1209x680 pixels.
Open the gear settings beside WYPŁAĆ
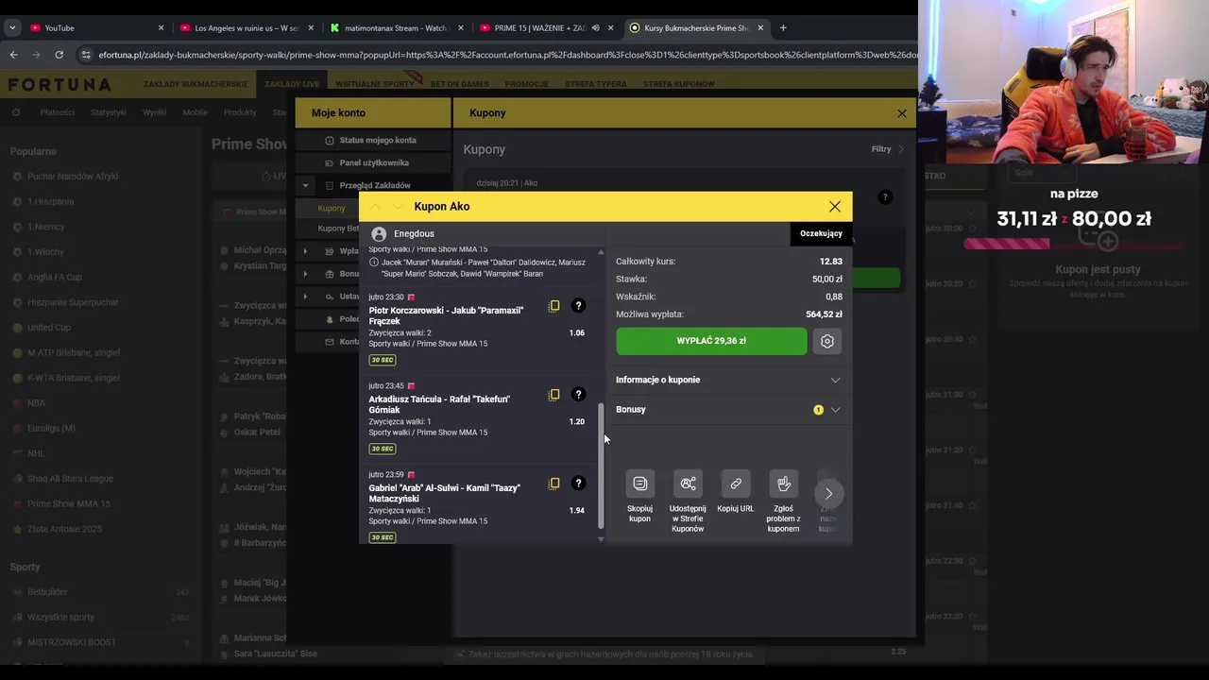click(827, 341)
